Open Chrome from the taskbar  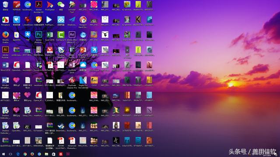pyautogui.click(x=25, y=154)
